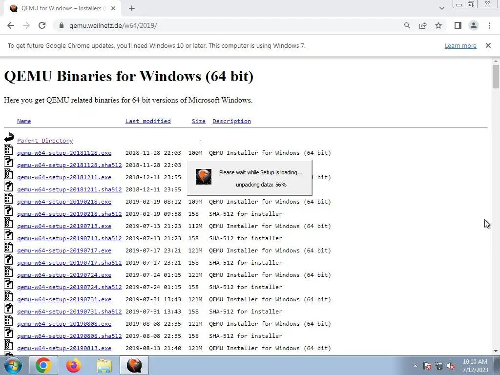Reload the page with the refresh icon
The image size is (500, 375).
pos(42,25)
